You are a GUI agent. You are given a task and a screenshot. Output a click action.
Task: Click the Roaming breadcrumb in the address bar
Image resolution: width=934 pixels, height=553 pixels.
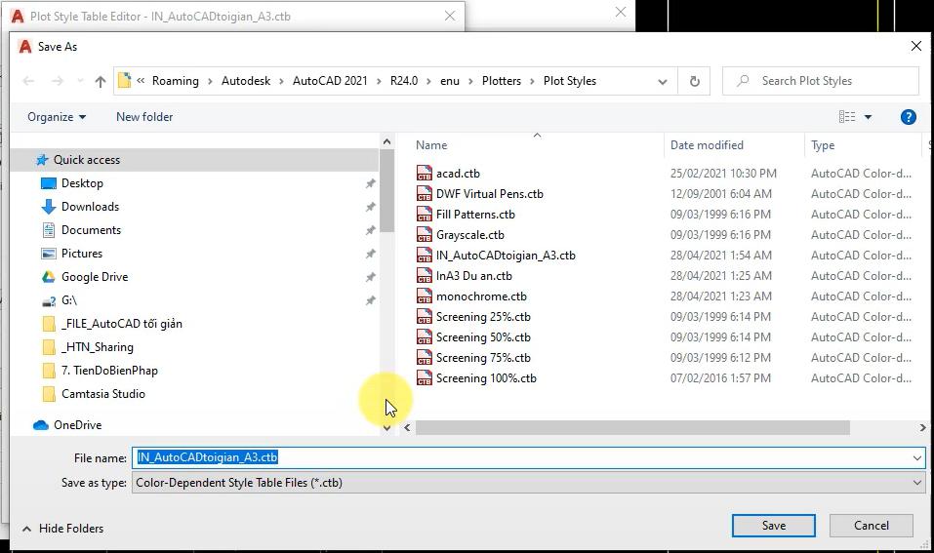coord(175,81)
